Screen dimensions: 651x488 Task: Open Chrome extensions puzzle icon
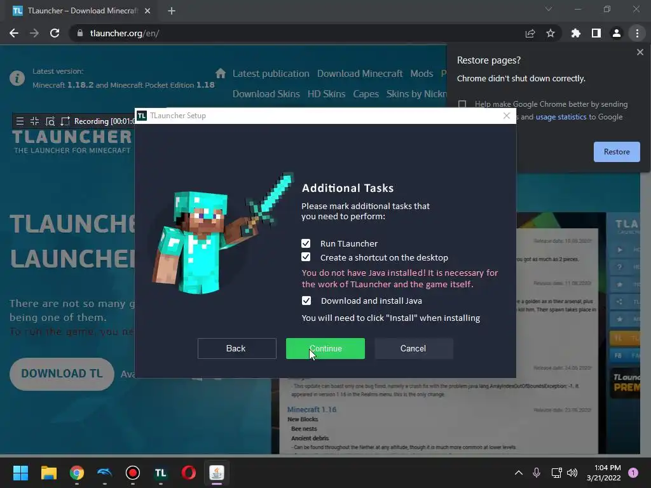[575, 33]
